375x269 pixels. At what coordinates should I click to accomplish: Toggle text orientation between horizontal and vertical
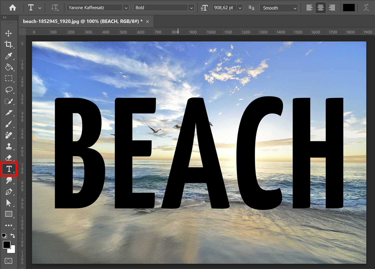(x=55, y=8)
